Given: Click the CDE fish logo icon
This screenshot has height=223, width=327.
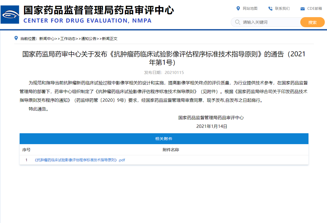Looking at the screenshot, I should [x=10, y=15].
